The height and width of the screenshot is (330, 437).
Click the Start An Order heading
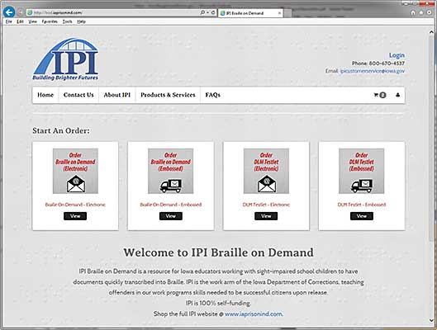[61, 130]
